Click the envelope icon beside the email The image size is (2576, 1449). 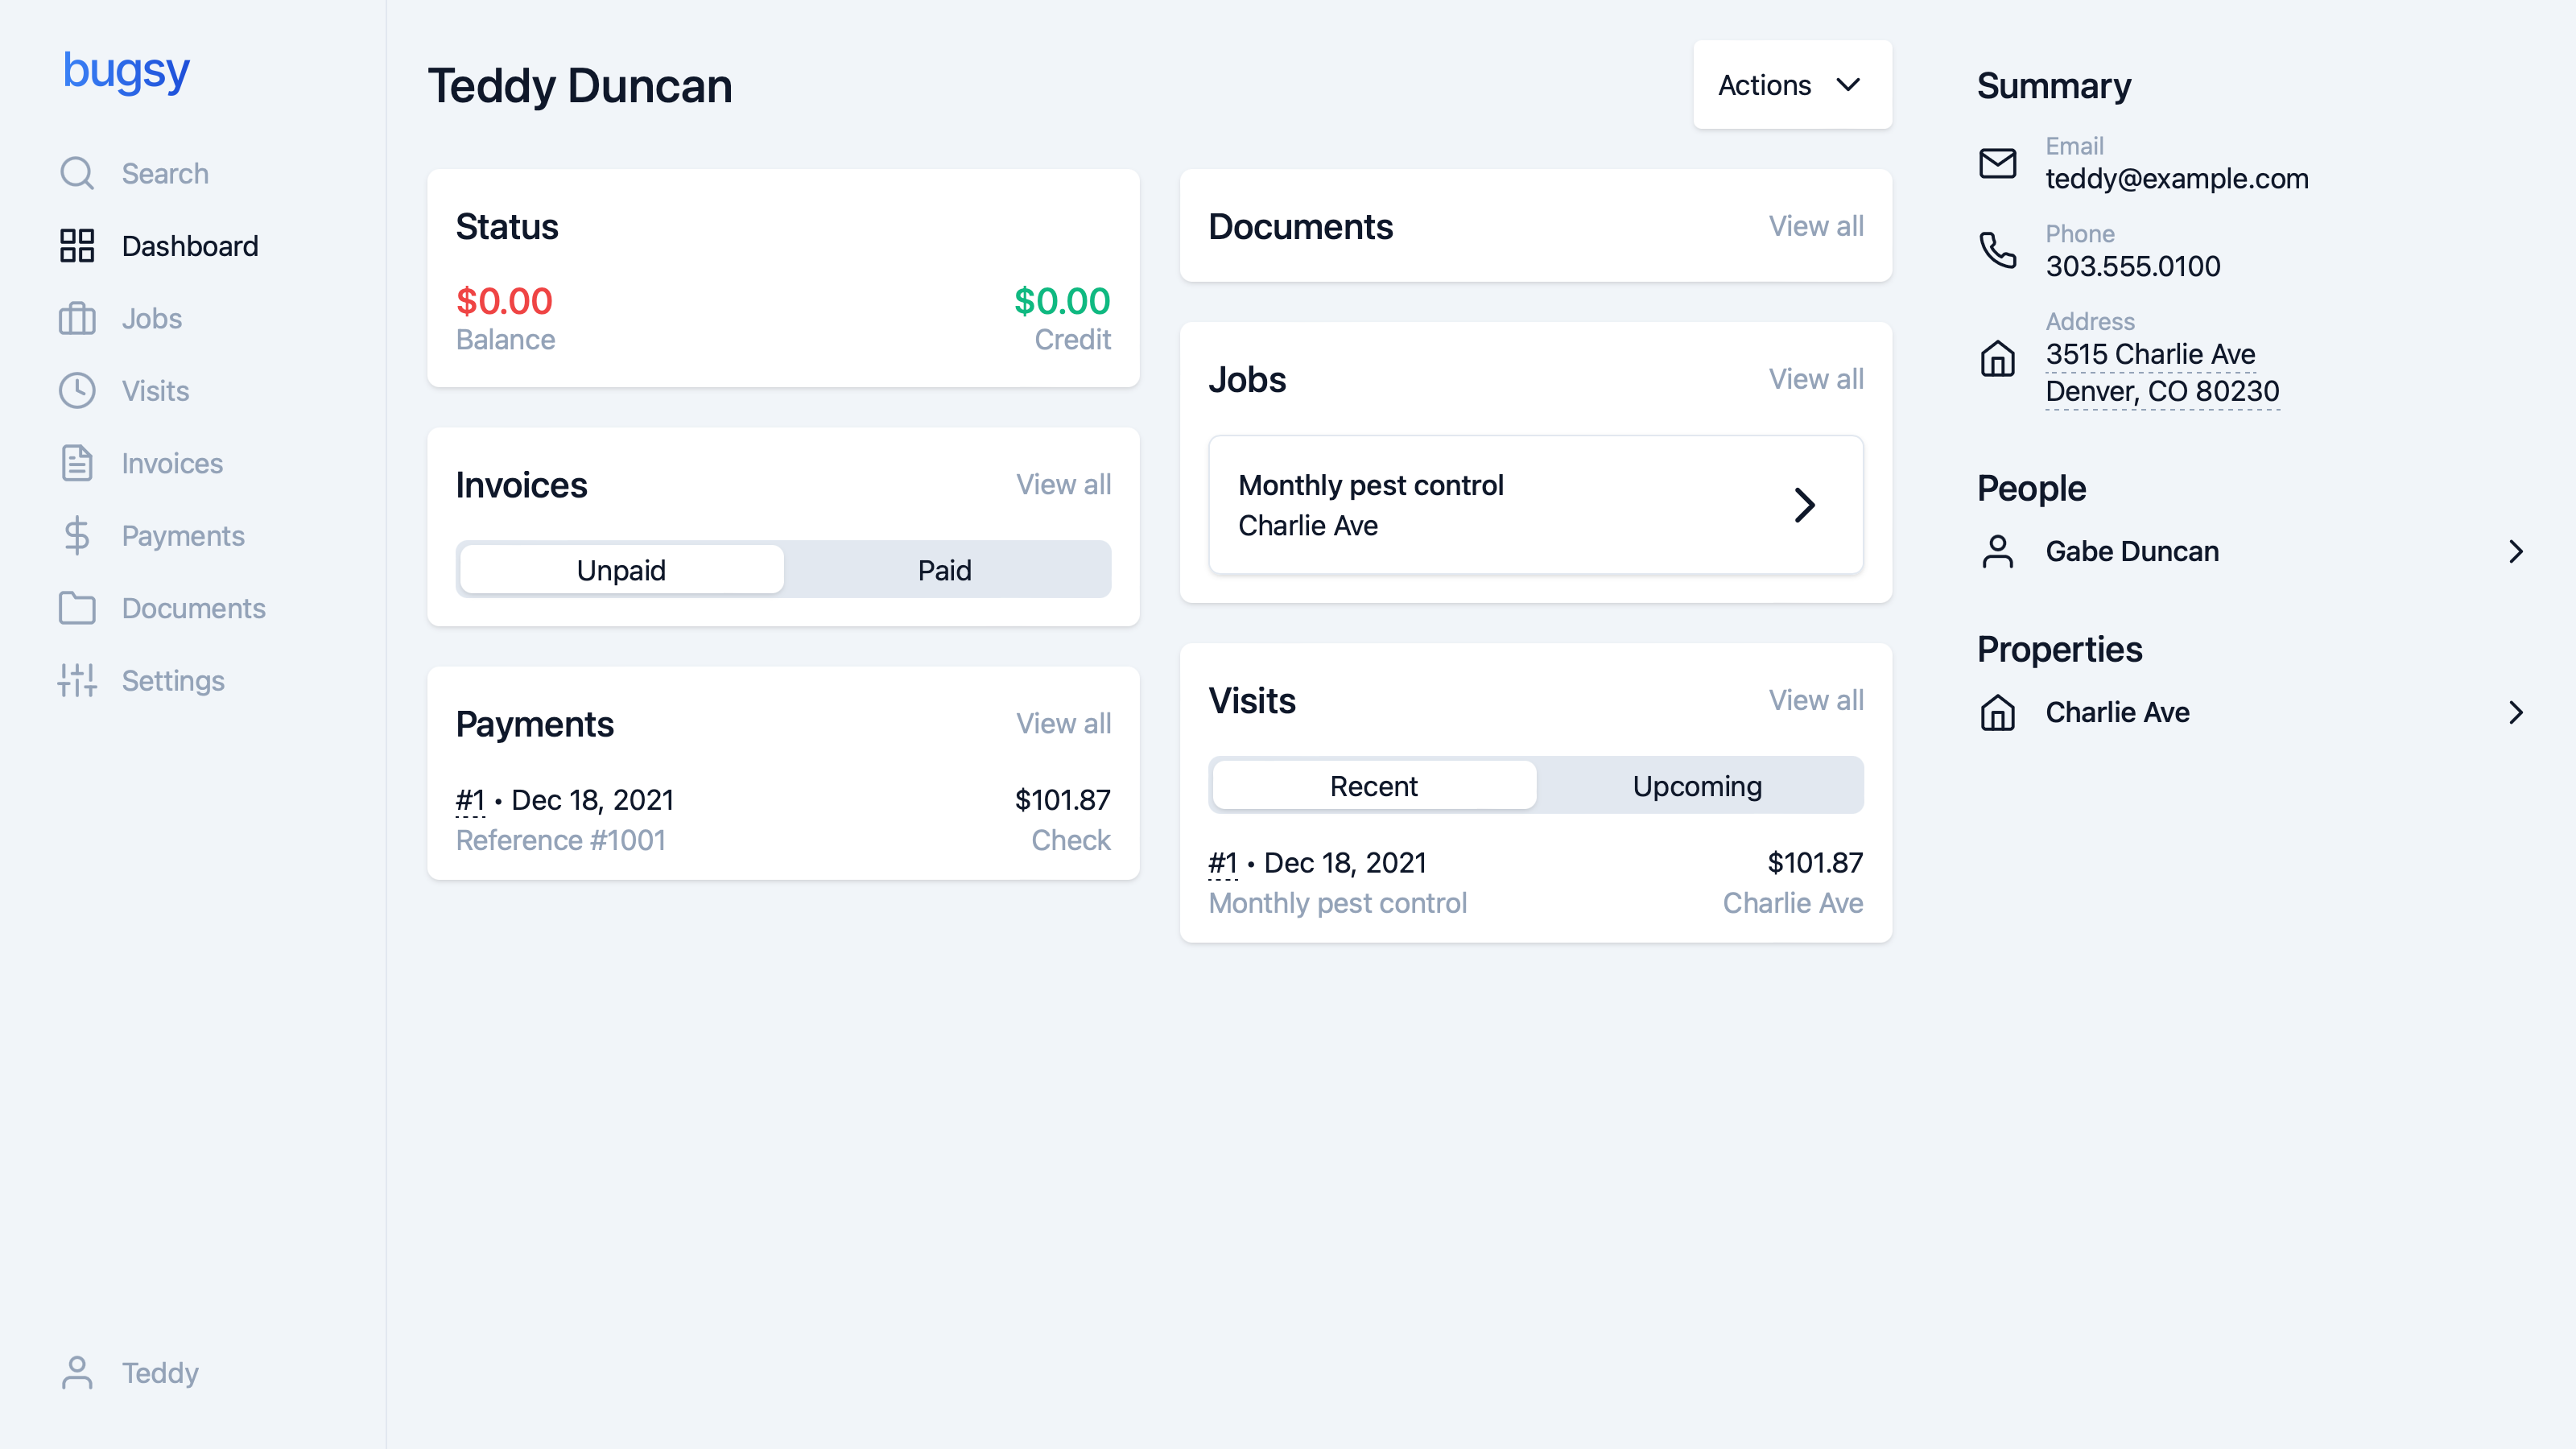[1997, 163]
